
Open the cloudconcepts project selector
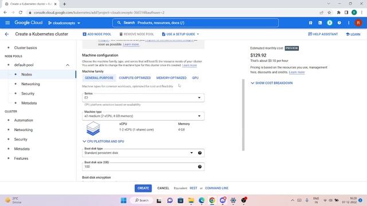[x=64, y=23]
